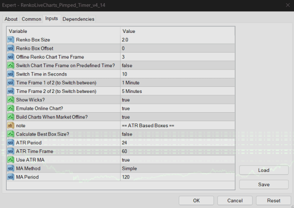Image resolution: width=294 pixels, height=208 pixels.
Task: Edit the MA Period value 120
Action: coord(177,177)
